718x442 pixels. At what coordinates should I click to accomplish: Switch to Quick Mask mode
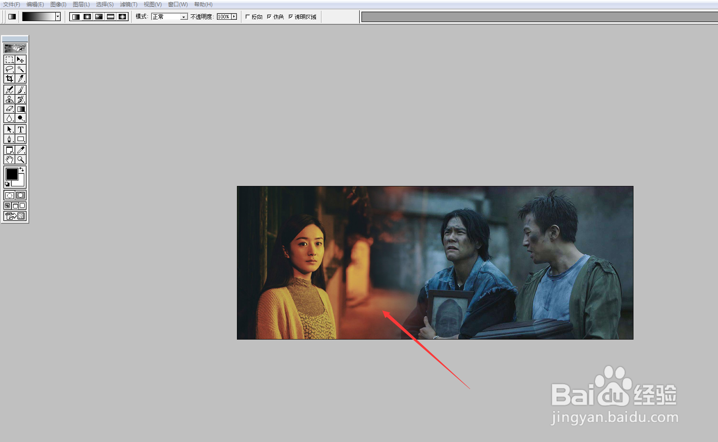point(21,195)
